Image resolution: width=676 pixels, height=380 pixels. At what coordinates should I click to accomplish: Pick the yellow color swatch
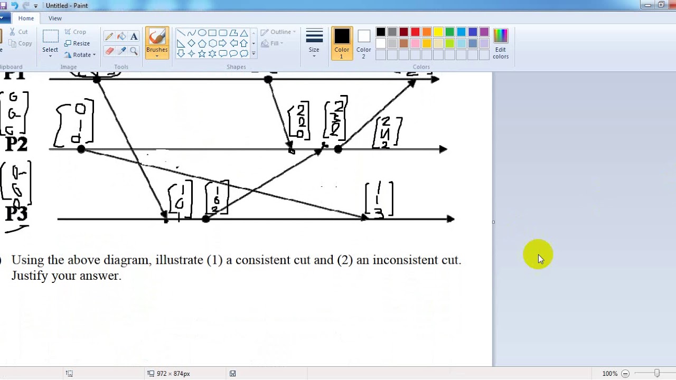click(x=438, y=32)
